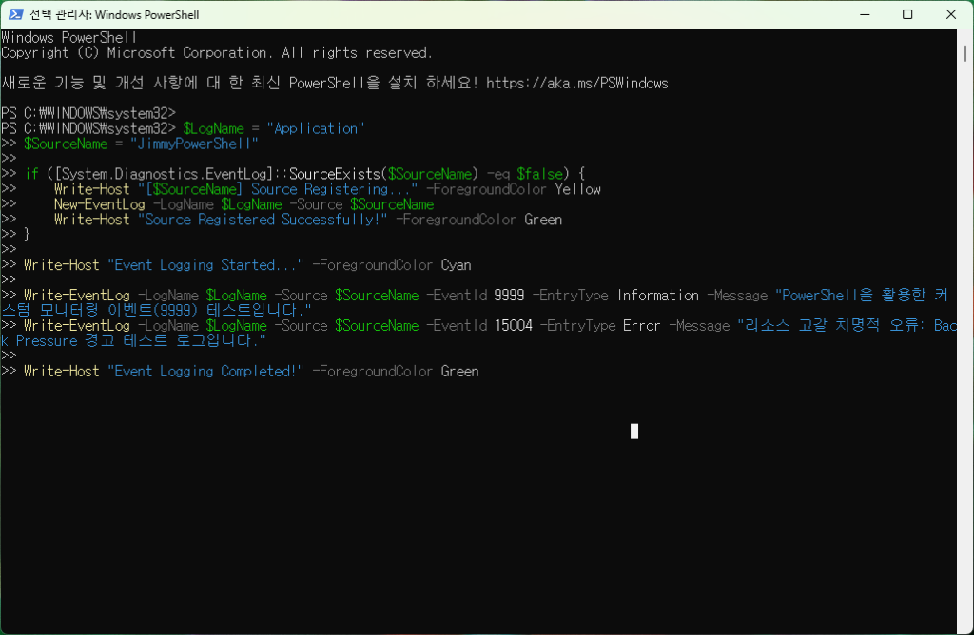
Task: Click the New-EventLog command
Action: tap(99, 204)
